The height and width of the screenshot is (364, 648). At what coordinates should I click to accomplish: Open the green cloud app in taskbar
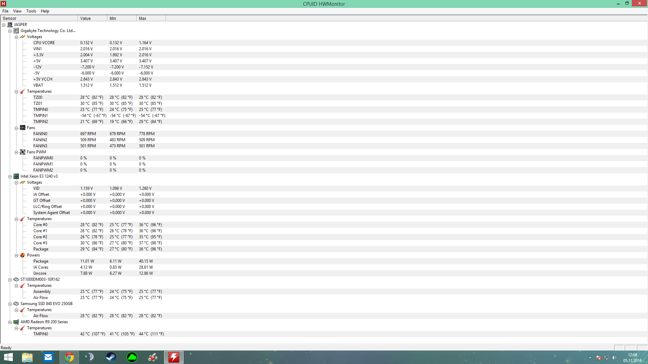[132, 357]
